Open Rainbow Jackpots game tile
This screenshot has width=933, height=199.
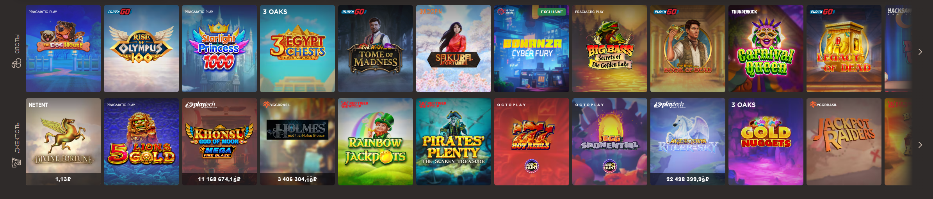[x=376, y=142]
